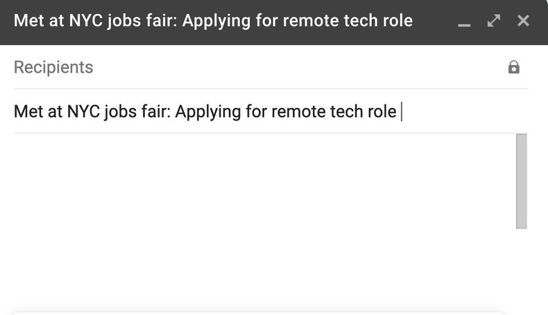The height and width of the screenshot is (315, 548).
Task: Click the message body scrollbar thumb
Action: [522, 181]
